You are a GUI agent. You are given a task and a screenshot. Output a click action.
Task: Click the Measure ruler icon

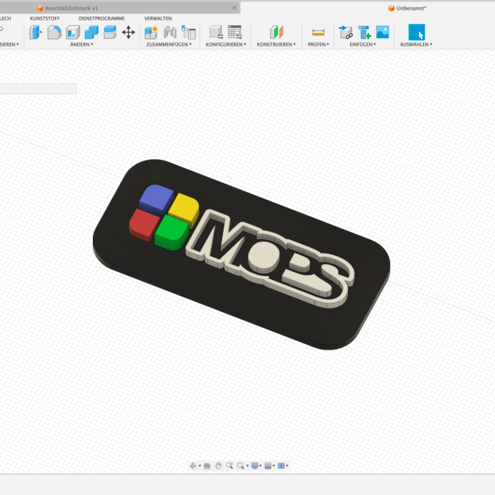318,32
